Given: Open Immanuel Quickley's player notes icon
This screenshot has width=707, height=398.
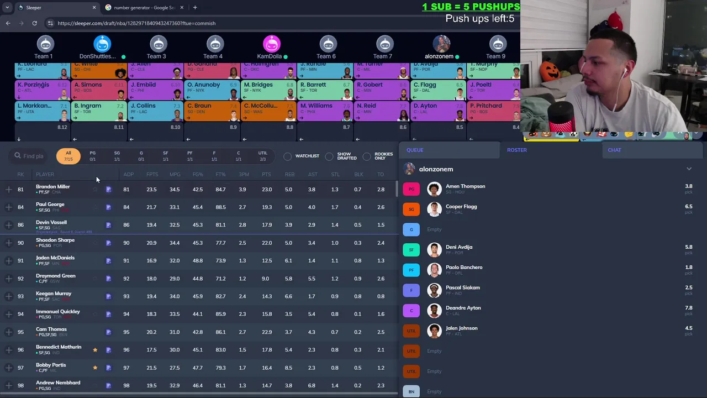Looking at the screenshot, I should (x=108, y=314).
